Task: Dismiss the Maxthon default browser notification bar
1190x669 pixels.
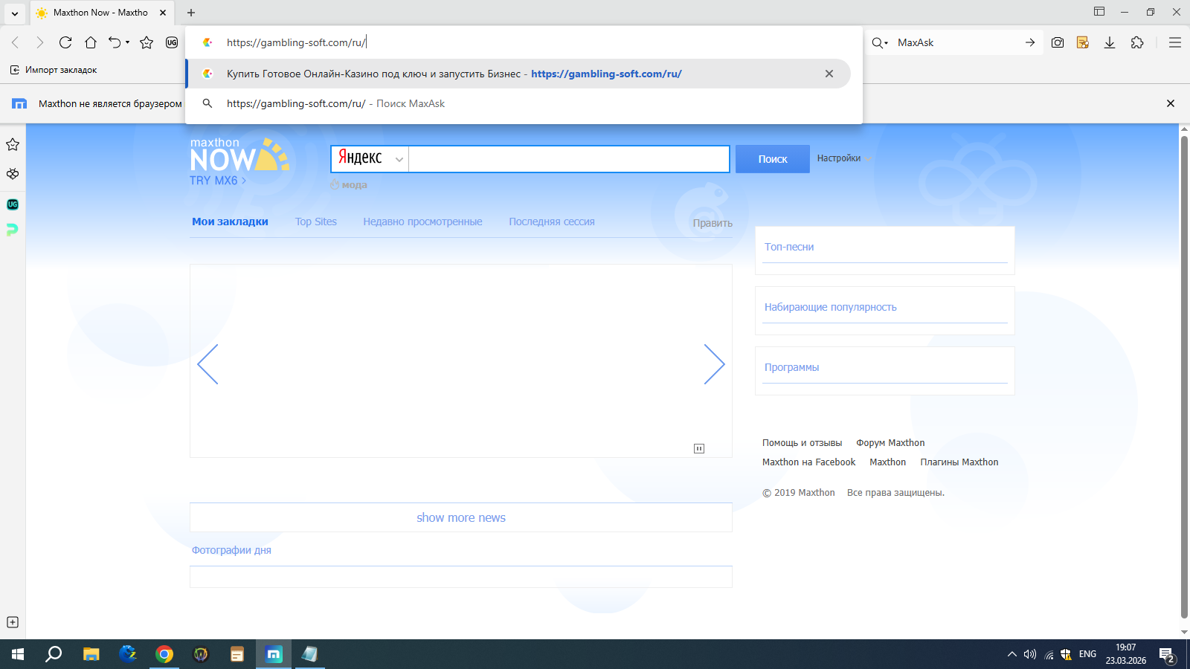Action: tap(1171, 103)
